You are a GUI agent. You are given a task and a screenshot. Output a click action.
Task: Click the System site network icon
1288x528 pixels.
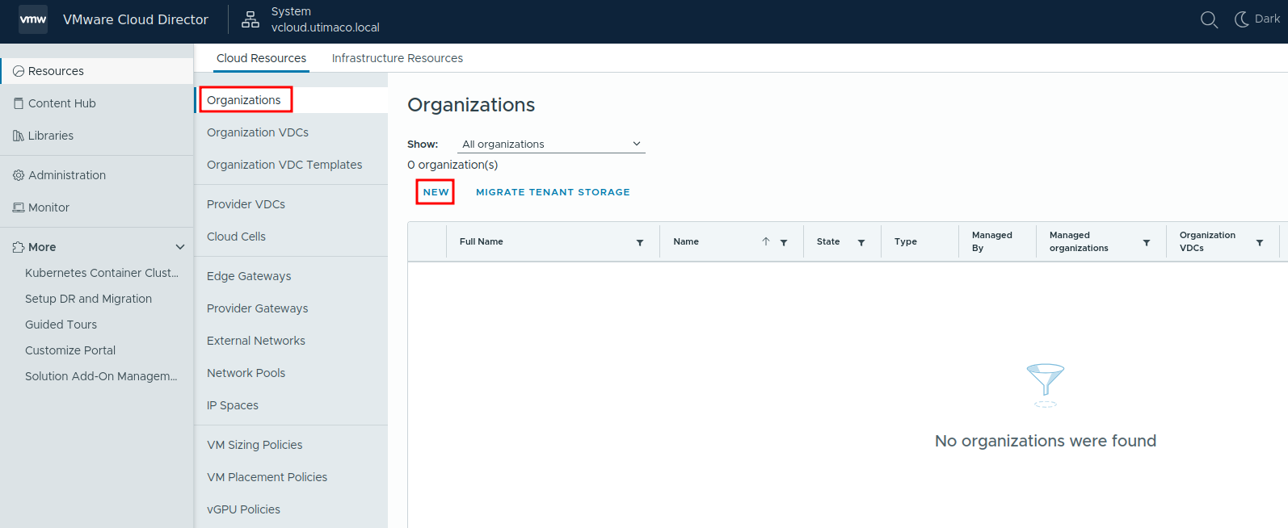tap(250, 19)
